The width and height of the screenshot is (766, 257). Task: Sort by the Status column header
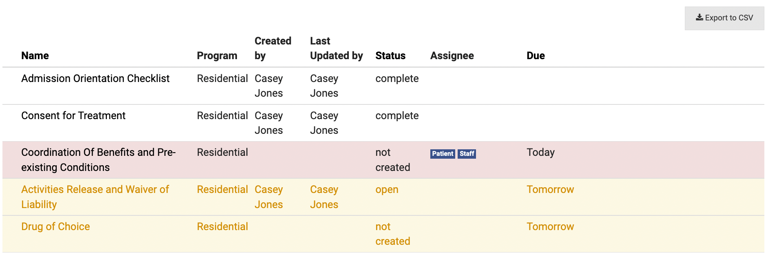[x=390, y=56]
